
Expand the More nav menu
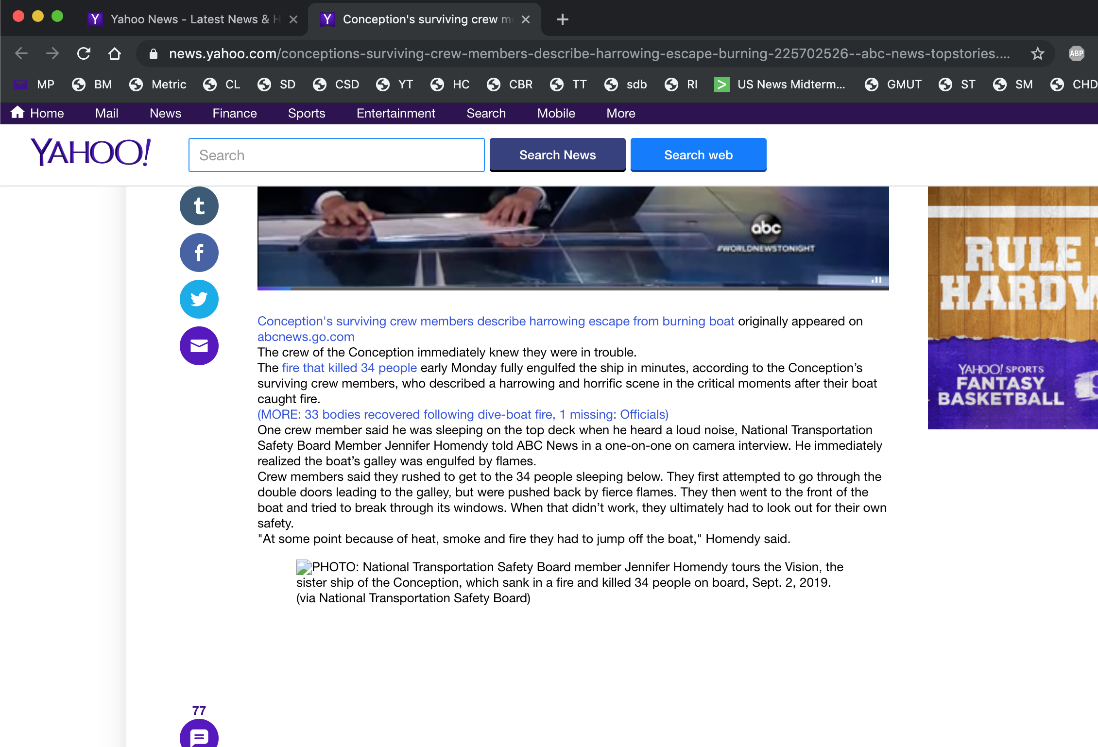pyautogui.click(x=621, y=113)
